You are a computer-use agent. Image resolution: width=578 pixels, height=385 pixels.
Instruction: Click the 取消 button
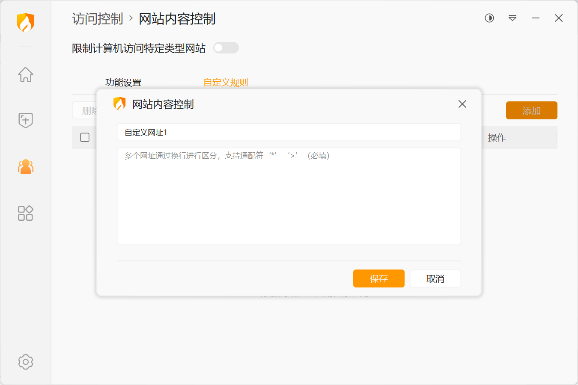click(435, 278)
